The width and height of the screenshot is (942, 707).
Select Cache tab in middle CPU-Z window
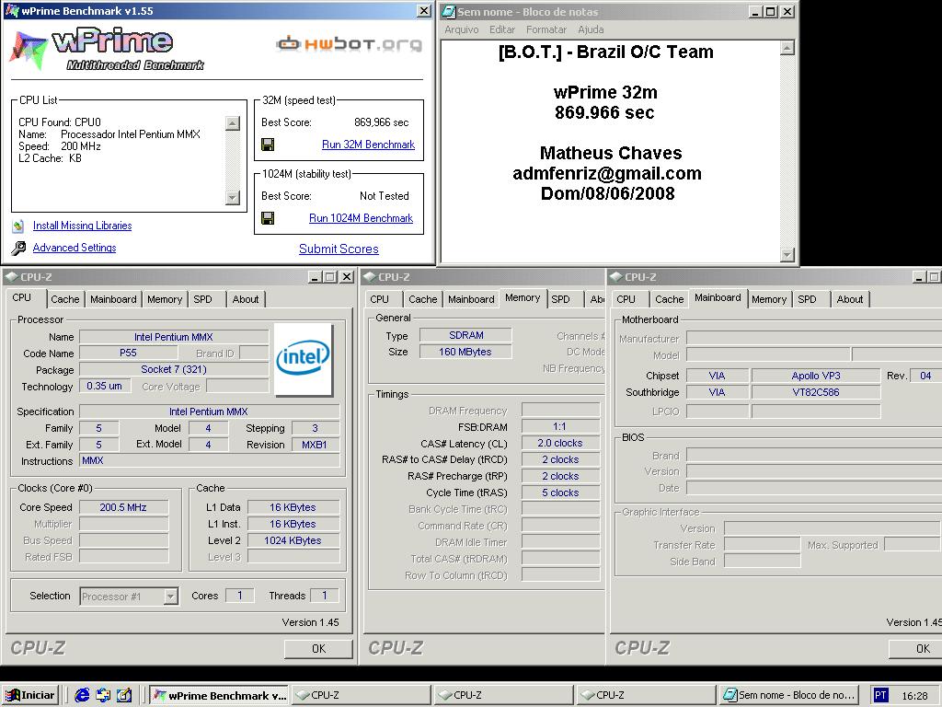coord(423,299)
